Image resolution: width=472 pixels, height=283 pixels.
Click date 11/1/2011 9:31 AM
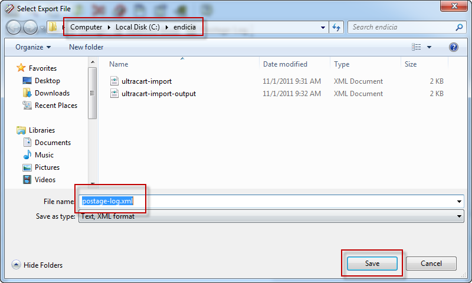coord(291,81)
